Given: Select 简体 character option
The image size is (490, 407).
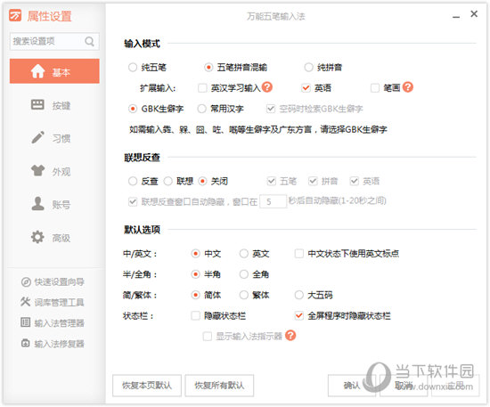Looking at the screenshot, I should (196, 295).
